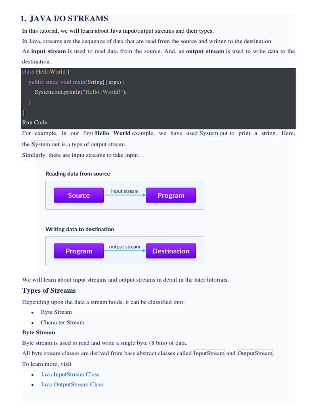Click the "input stream" arrow label

pyautogui.click(x=125, y=191)
